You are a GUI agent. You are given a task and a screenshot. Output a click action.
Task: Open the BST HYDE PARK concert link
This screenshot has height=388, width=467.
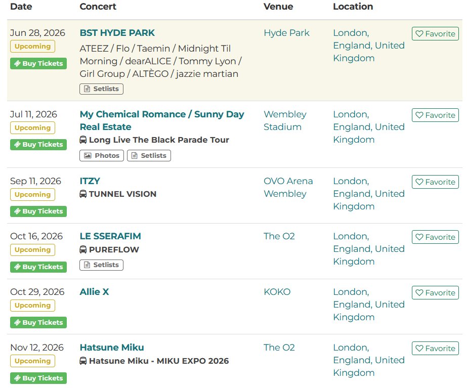[x=117, y=33]
